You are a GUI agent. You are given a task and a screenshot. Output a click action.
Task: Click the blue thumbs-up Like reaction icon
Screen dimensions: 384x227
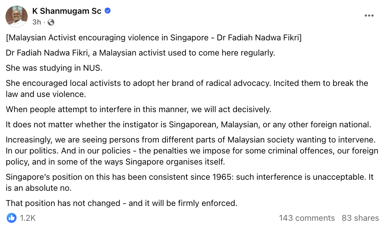tap(11, 218)
